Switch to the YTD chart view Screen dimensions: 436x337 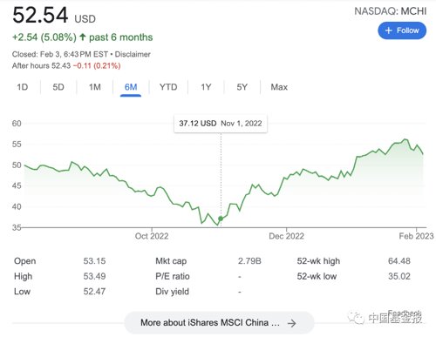point(168,87)
